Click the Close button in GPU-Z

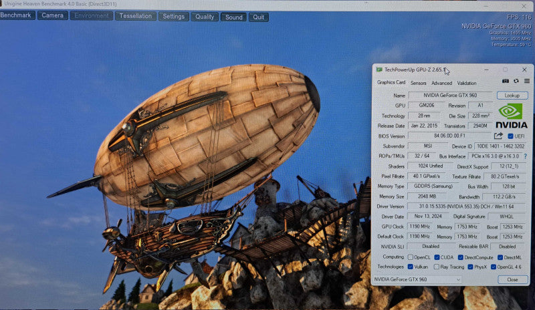click(512, 280)
